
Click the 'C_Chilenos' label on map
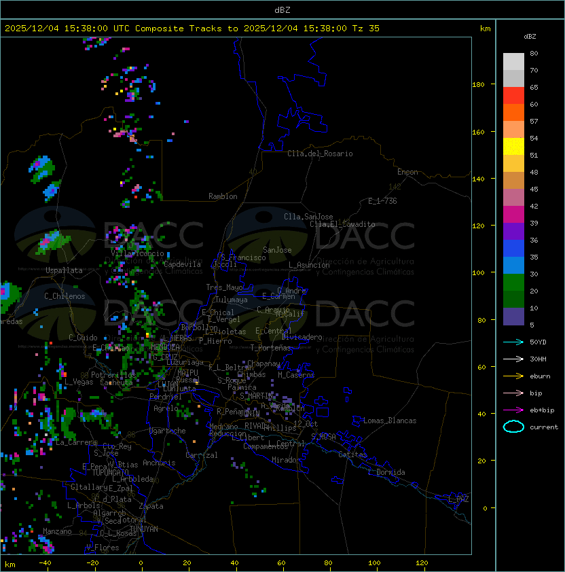65,296
